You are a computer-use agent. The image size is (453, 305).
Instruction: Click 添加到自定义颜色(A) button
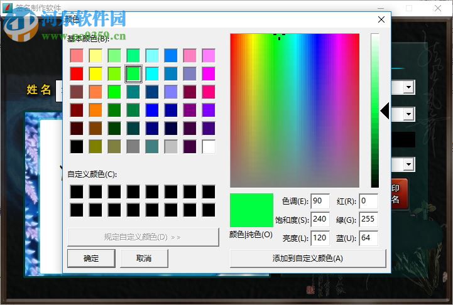pyautogui.click(x=308, y=259)
